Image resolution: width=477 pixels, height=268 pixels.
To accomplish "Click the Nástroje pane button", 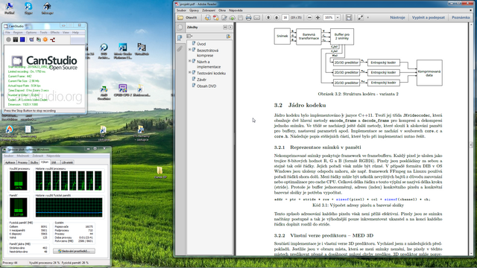I will [x=397, y=18].
